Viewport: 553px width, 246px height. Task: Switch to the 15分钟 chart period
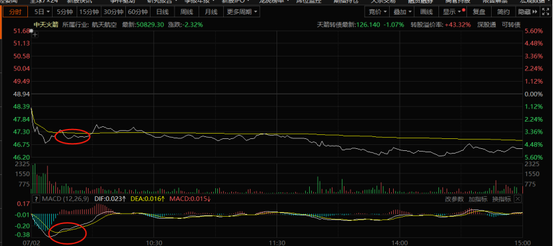(89, 12)
